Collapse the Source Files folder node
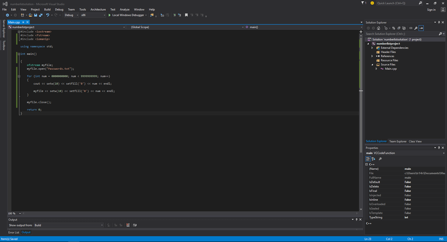The width and height of the screenshot is (447, 242). (x=372, y=65)
